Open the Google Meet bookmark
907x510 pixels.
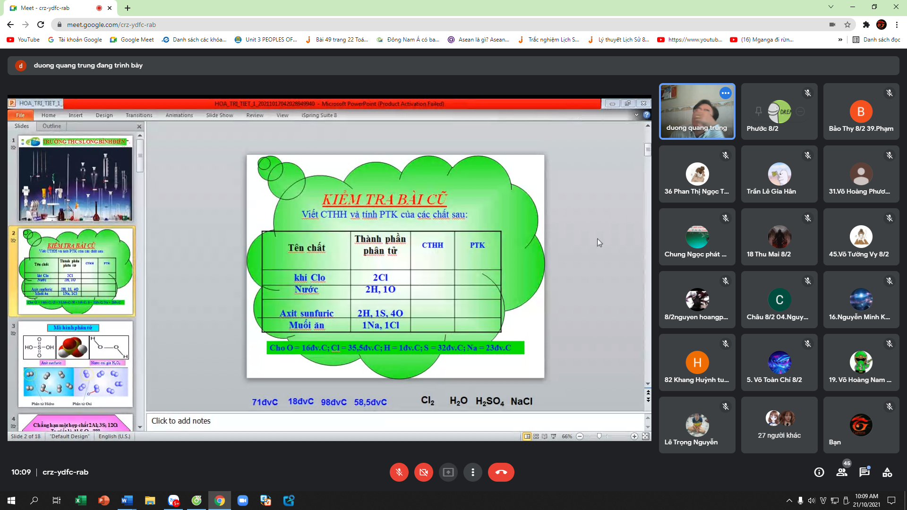(132, 40)
